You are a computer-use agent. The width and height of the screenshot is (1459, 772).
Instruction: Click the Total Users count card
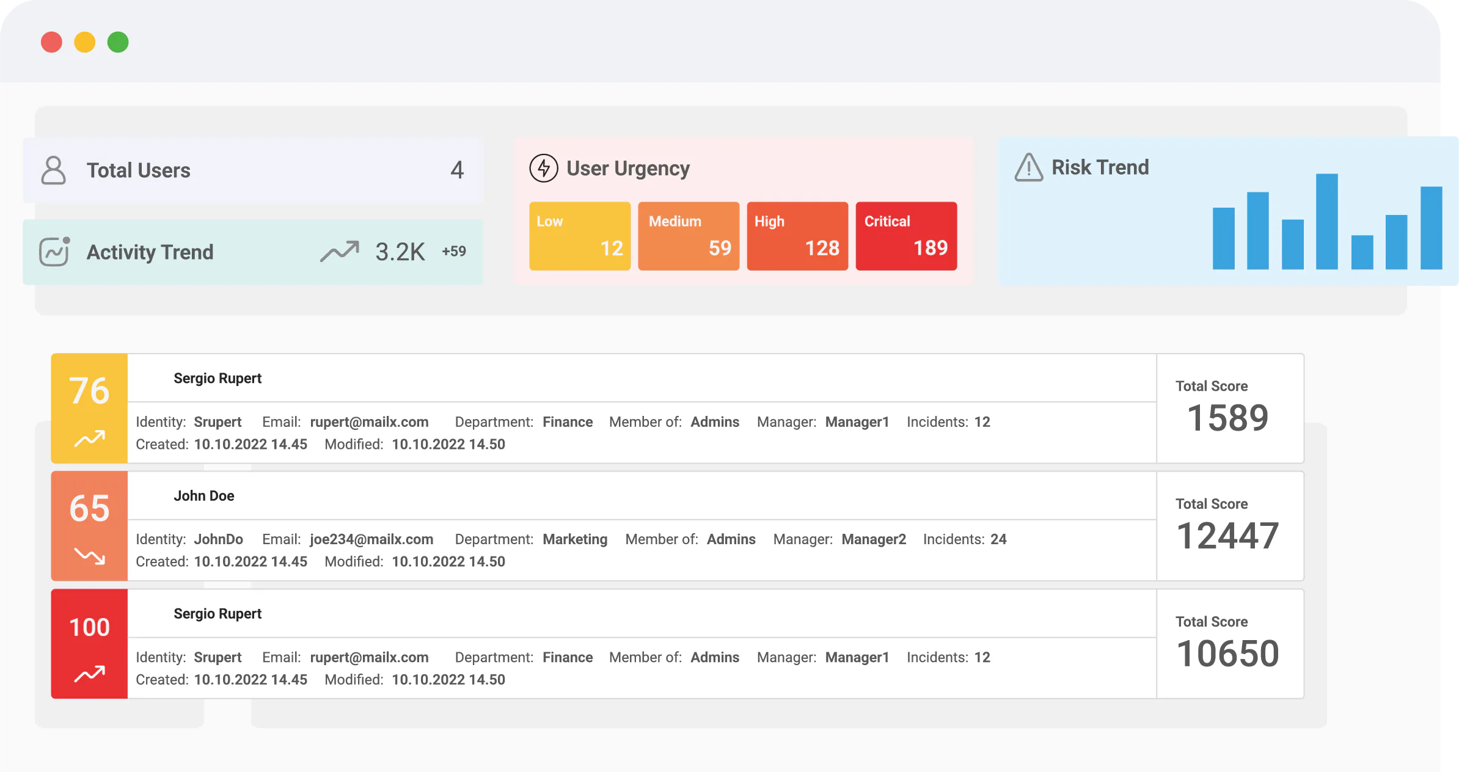(x=253, y=170)
